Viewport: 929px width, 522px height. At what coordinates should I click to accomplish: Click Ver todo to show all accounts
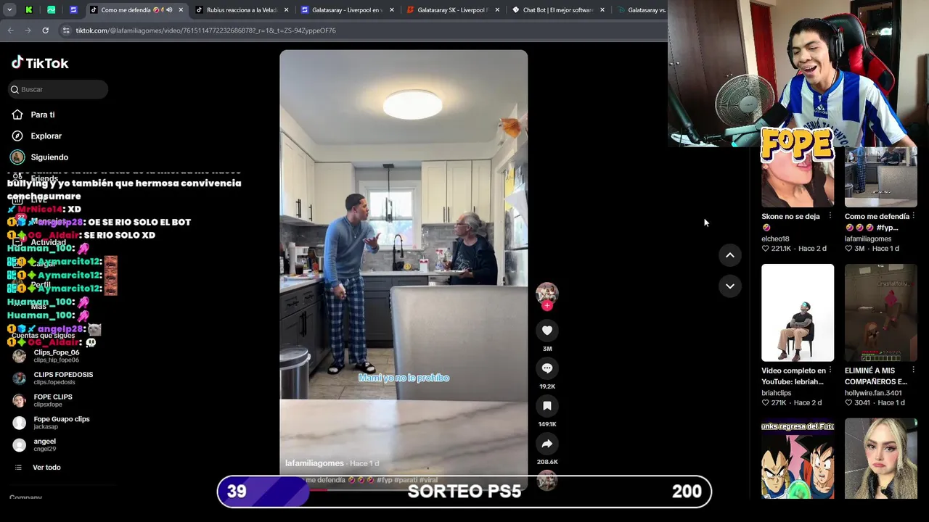pyautogui.click(x=46, y=468)
